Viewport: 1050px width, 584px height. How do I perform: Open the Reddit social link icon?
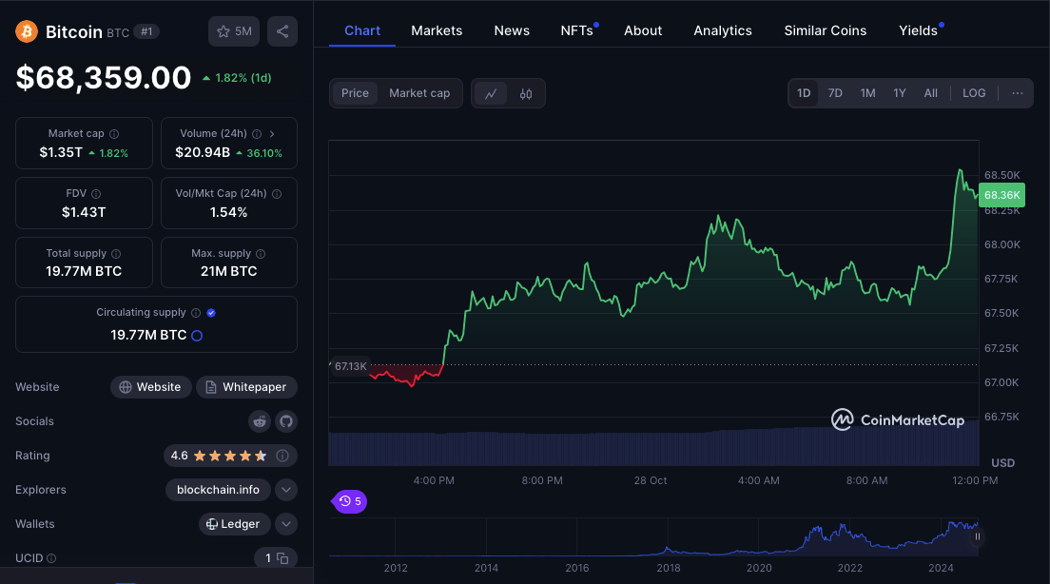260,421
